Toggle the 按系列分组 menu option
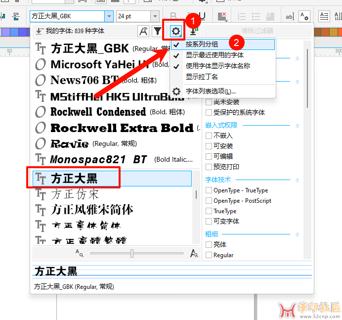 click(223, 45)
